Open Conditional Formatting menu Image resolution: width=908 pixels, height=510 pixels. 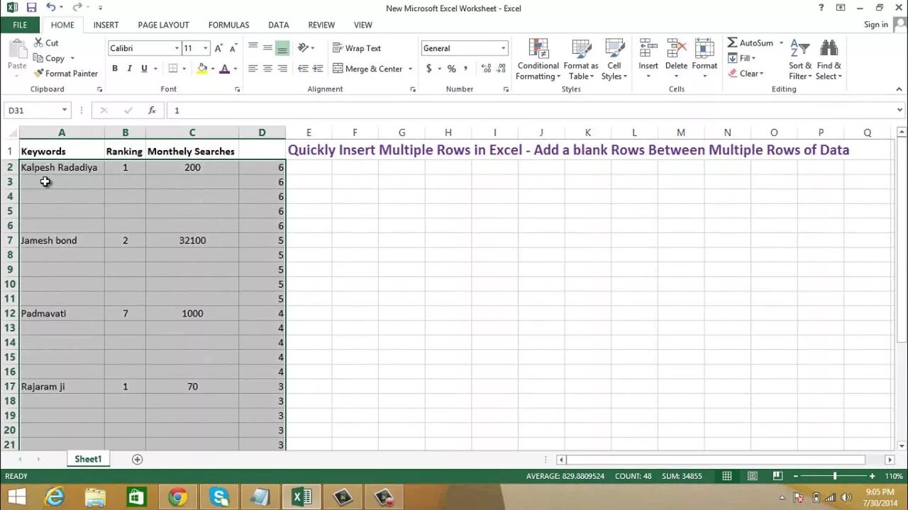538,59
